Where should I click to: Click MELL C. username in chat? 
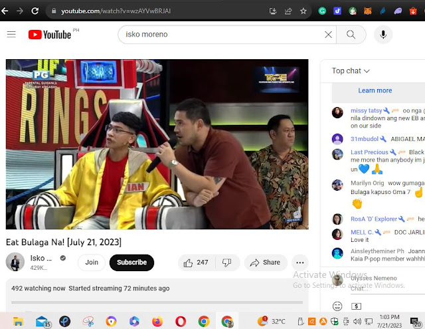click(x=362, y=232)
